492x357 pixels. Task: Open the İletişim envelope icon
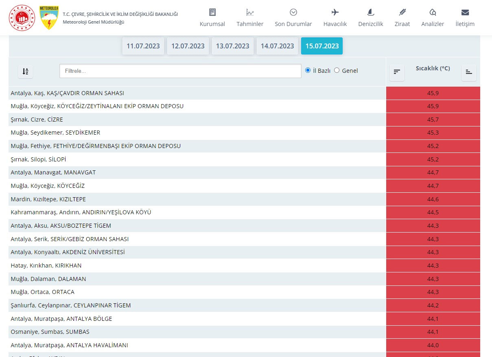pos(465,12)
